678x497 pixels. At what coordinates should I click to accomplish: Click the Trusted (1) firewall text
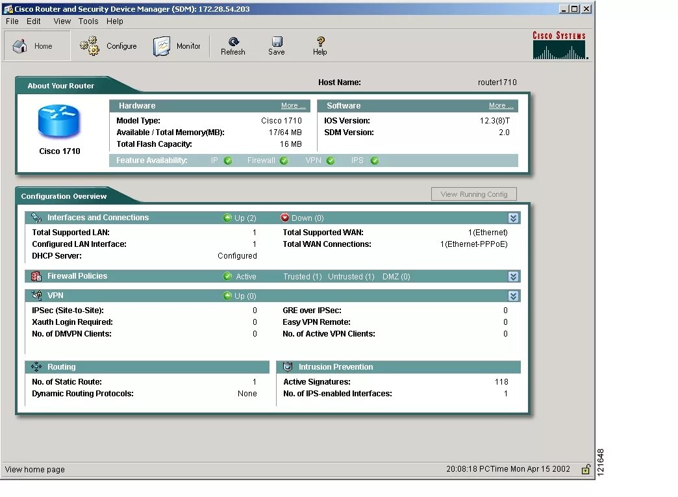click(x=302, y=276)
